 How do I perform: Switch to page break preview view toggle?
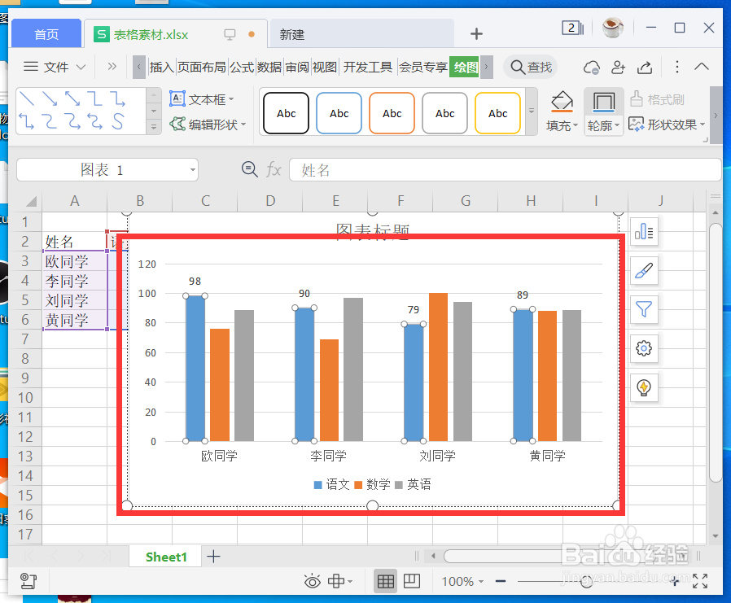coord(411,581)
